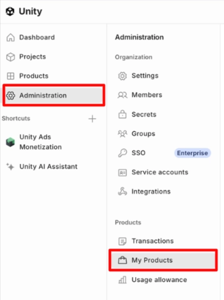Image resolution: width=224 pixels, height=300 pixels.
Task: Select the Projects cube icon
Action: pos(10,57)
